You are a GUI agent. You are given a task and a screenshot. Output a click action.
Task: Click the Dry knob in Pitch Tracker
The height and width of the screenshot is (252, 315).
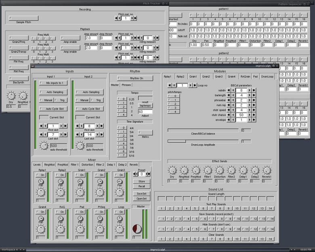pyautogui.click(x=11, y=96)
